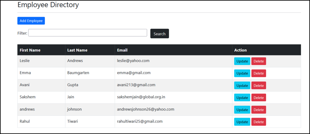Focus the Filter text input field

click(88, 33)
